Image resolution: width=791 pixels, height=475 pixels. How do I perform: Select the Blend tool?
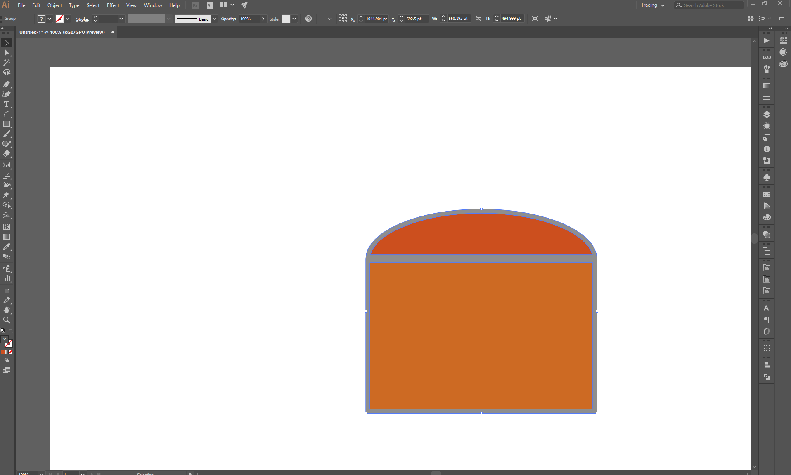tap(7, 256)
